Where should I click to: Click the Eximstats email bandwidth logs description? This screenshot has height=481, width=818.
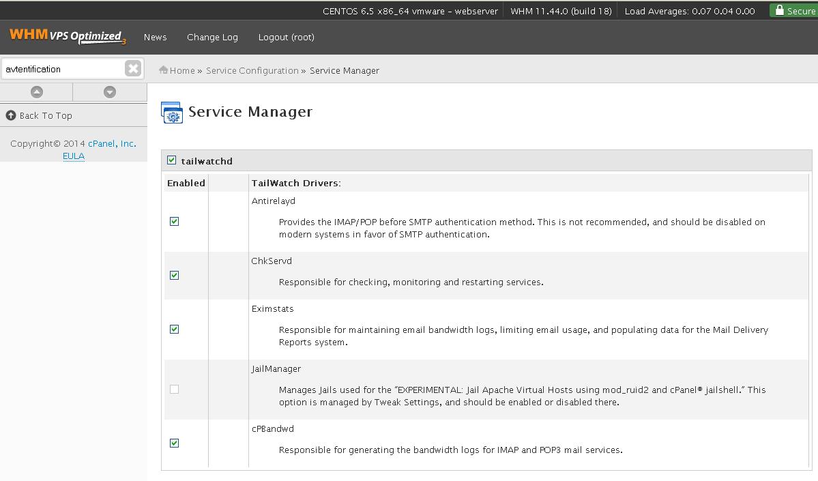click(x=523, y=336)
